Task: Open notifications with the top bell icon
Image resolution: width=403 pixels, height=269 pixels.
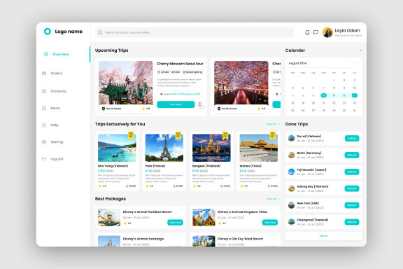Action: click(x=307, y=32)
